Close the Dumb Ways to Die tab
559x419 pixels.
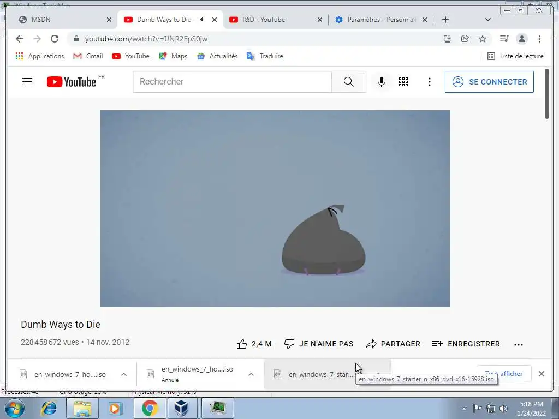(215, 20)
